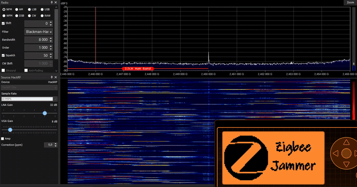
Task: Increase Order with up arrow
Action: (51, 46)
